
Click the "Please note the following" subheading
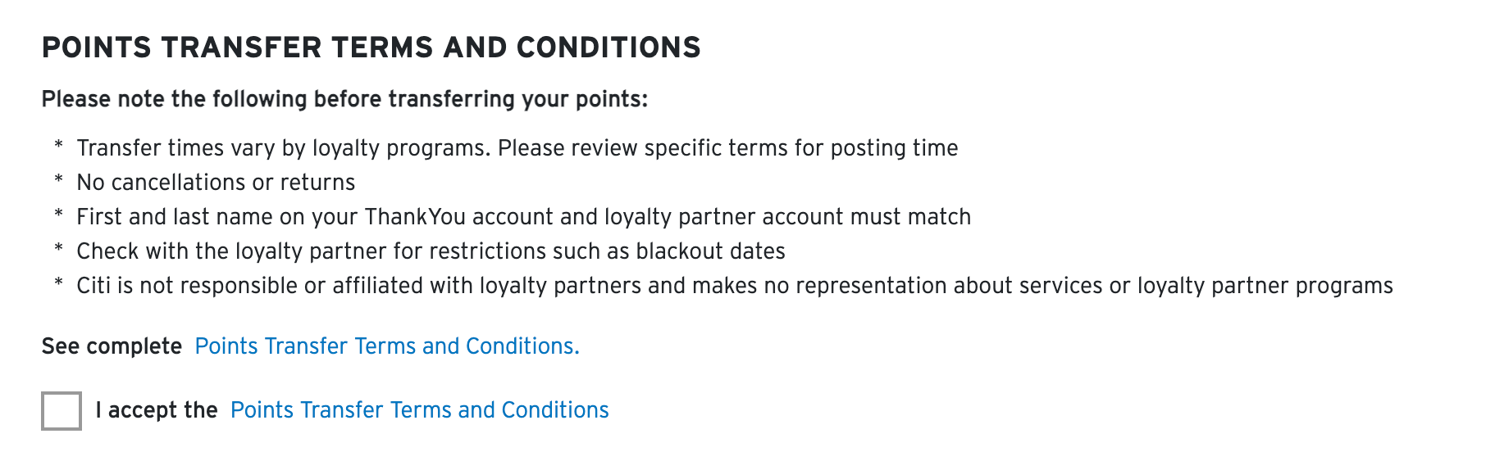pyautogui.click(x=344, y=99)
